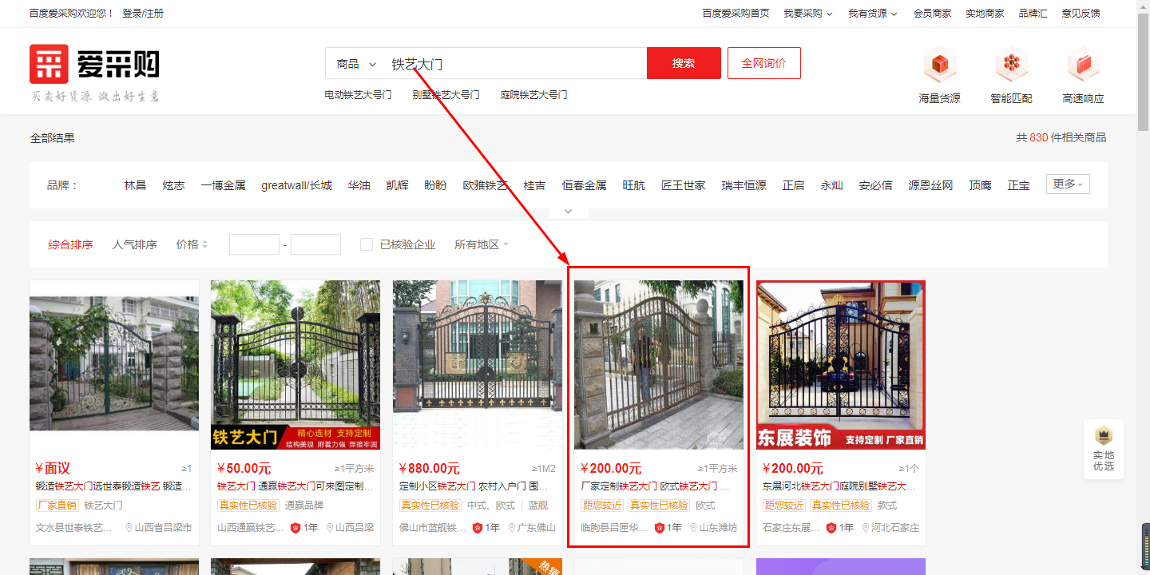Expand the brand filter chevron below brands
The width and height of the screenshot is (1150, 575).
point(568,212)
